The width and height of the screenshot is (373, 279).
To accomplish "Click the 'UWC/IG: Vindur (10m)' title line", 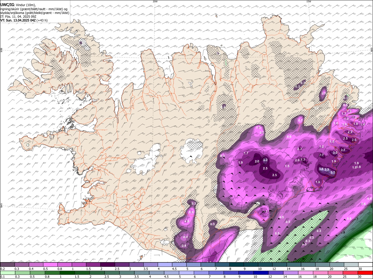I will tap(18, 5).
